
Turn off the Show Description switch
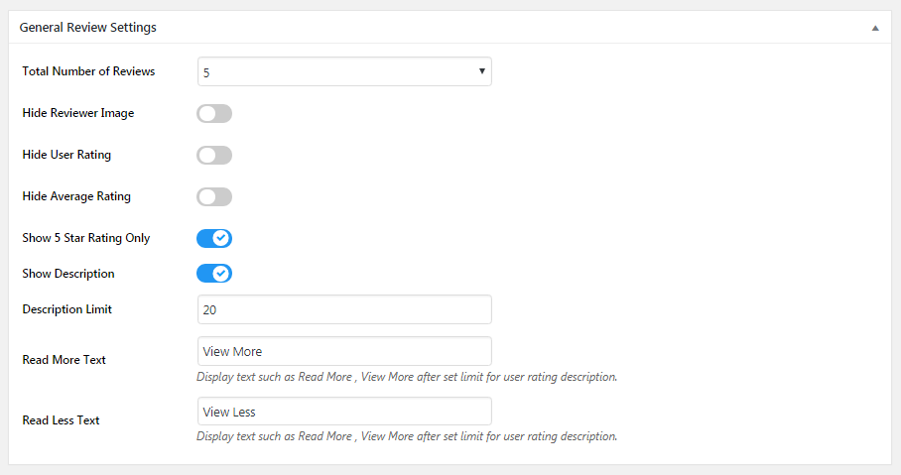click(214, 274)
